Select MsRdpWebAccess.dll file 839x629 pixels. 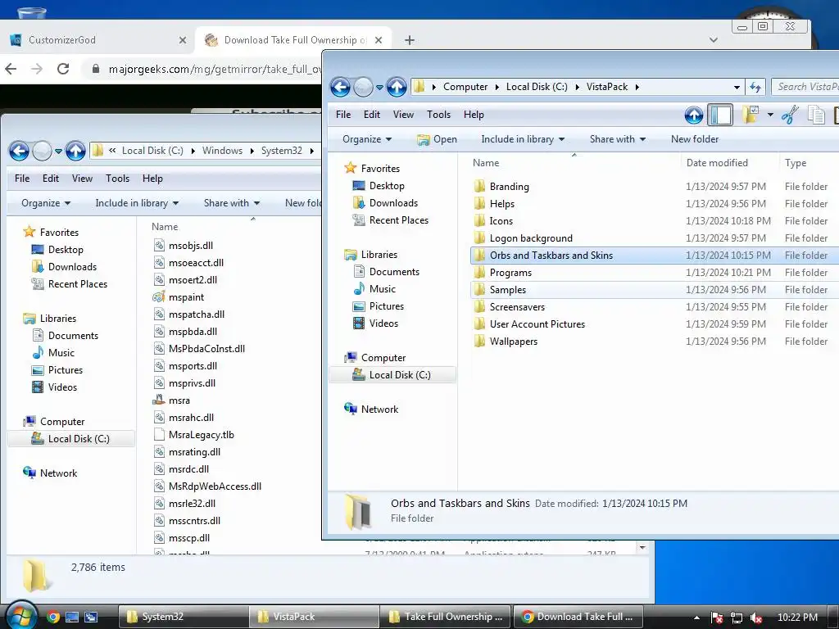click(215, 486)
